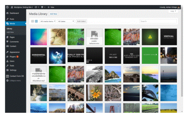Click the orange Plugins update badge
Image resolution: width=186 pixels, height=124 pixels.
coord(17,57)
